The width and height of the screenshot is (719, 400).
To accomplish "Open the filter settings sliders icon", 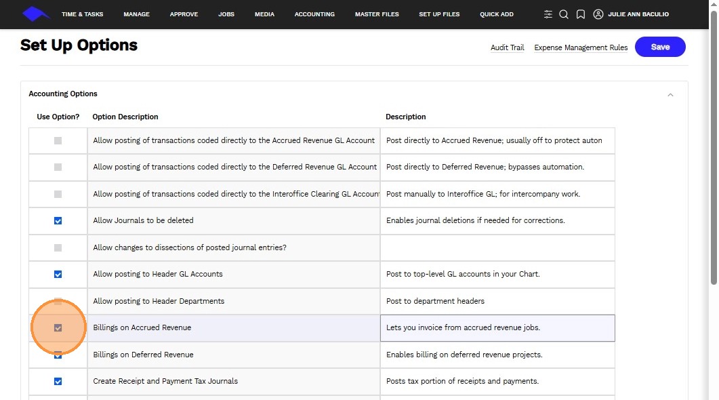I will (548, 14).
